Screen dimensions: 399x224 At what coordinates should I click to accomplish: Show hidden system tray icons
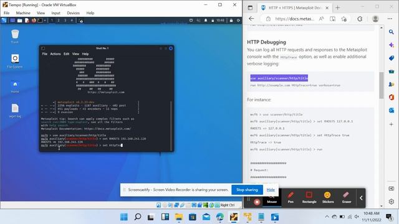tap(327, 217)
